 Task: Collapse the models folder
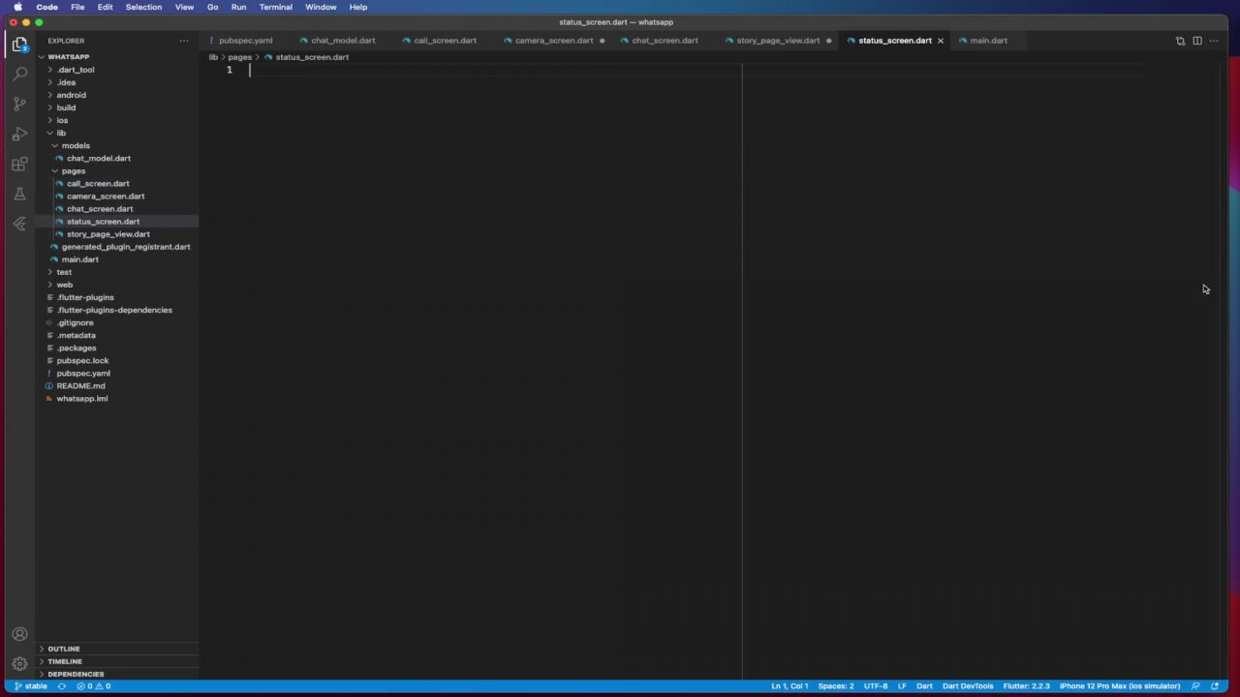pos(76,145)
